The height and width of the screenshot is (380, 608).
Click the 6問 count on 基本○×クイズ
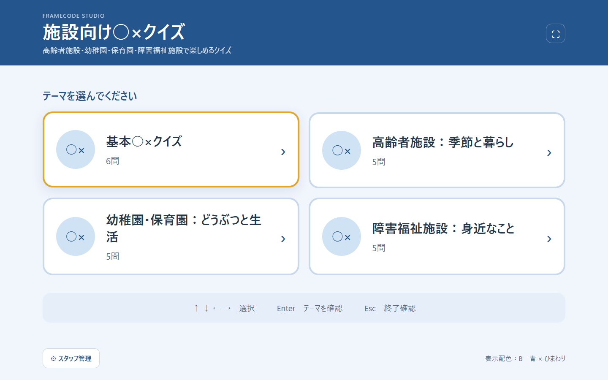click(113, 161)
